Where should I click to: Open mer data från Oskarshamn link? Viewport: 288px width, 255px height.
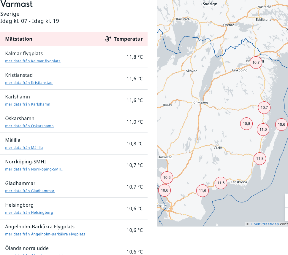pos(29,126)
